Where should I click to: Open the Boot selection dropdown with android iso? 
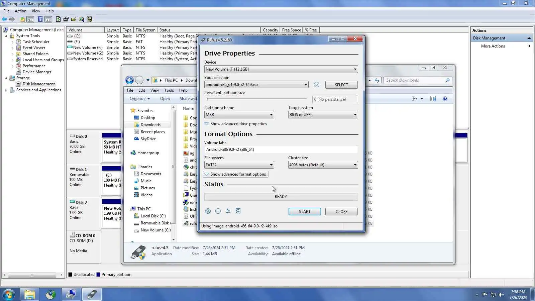pos(256,85)
